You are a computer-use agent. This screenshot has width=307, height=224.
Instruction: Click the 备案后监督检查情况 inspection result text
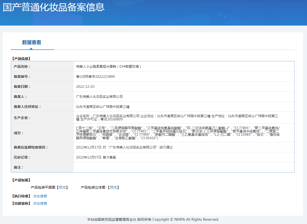coord(124,147)
